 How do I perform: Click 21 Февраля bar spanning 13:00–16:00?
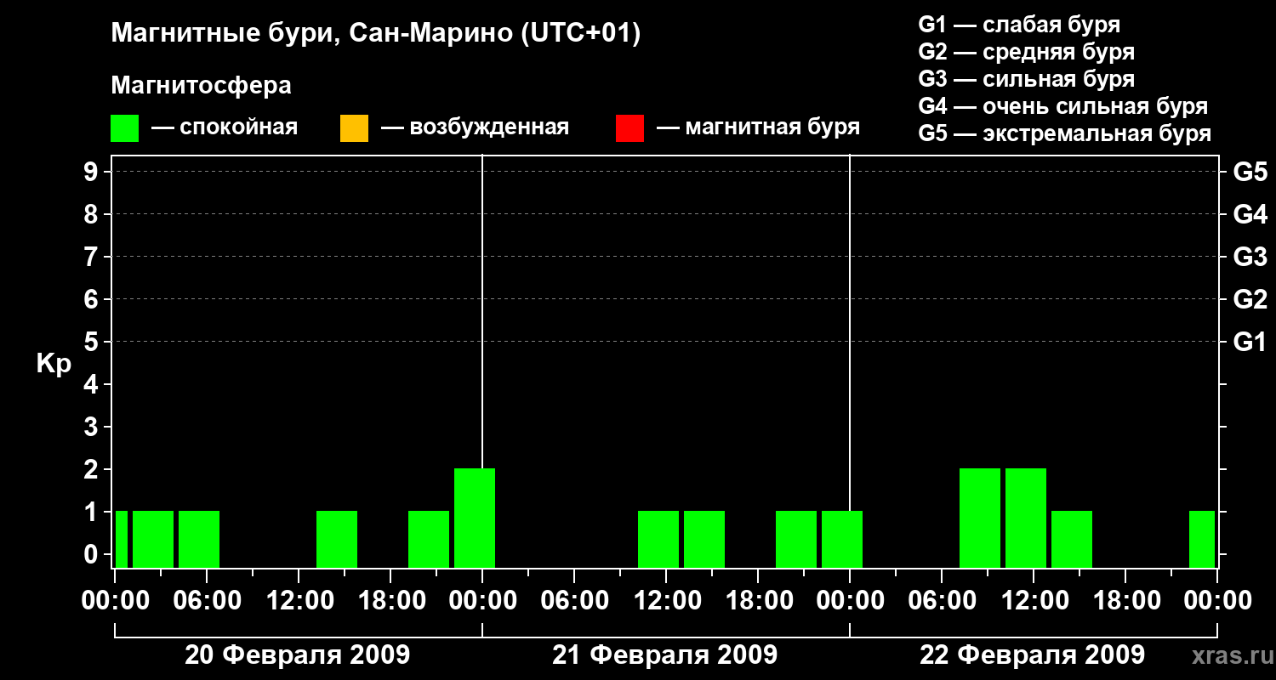704,539
